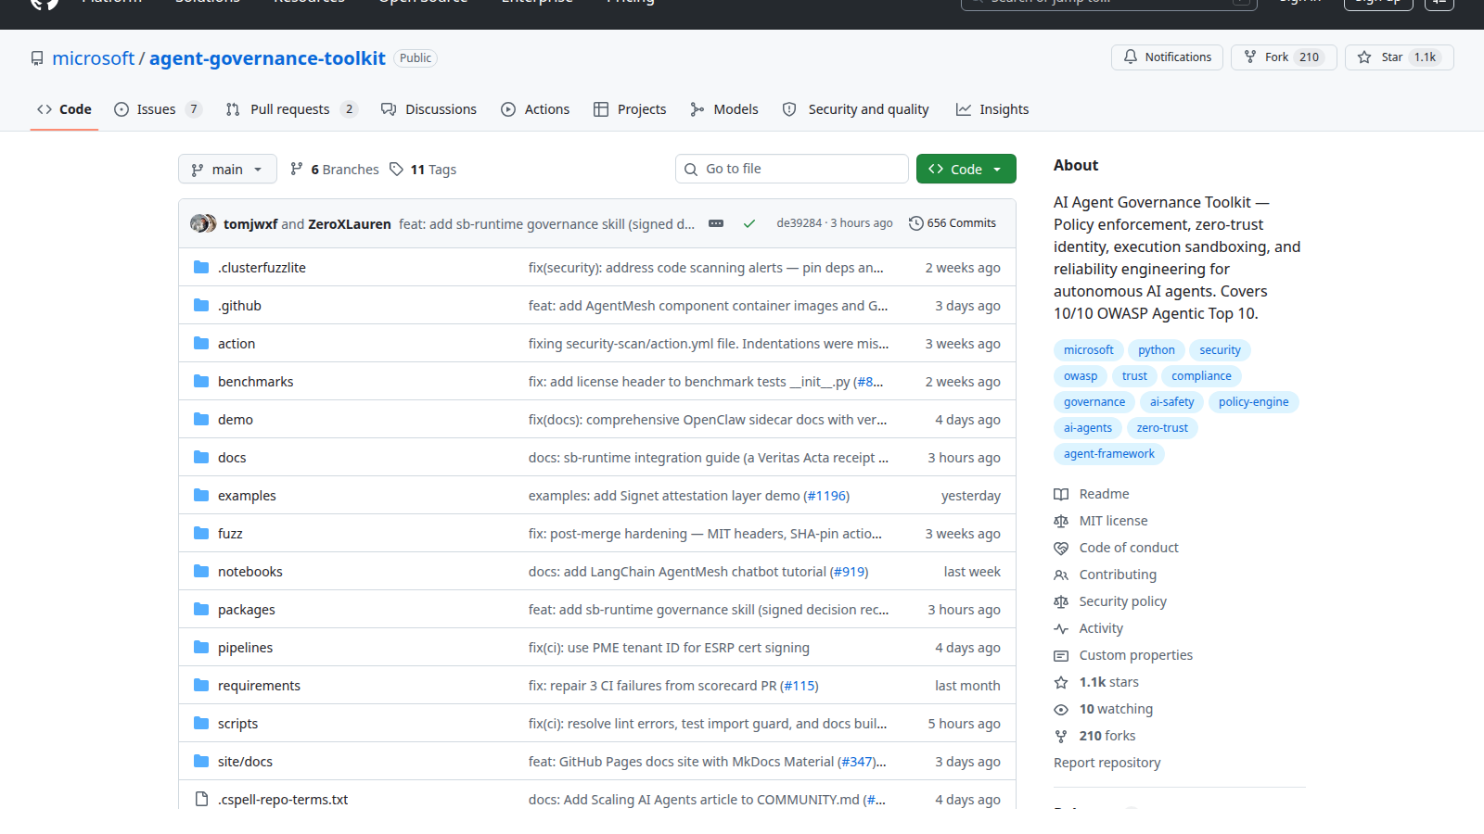Image resolution: width=1484 pixels, height=834 pixels.
Task: Click the fuzz folder name
Action: 230,534
